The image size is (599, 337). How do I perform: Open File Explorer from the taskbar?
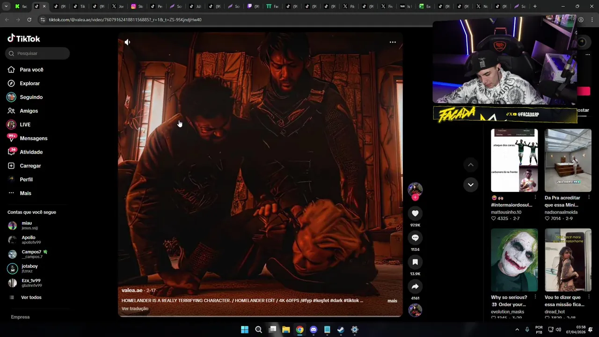coord(286,330)
